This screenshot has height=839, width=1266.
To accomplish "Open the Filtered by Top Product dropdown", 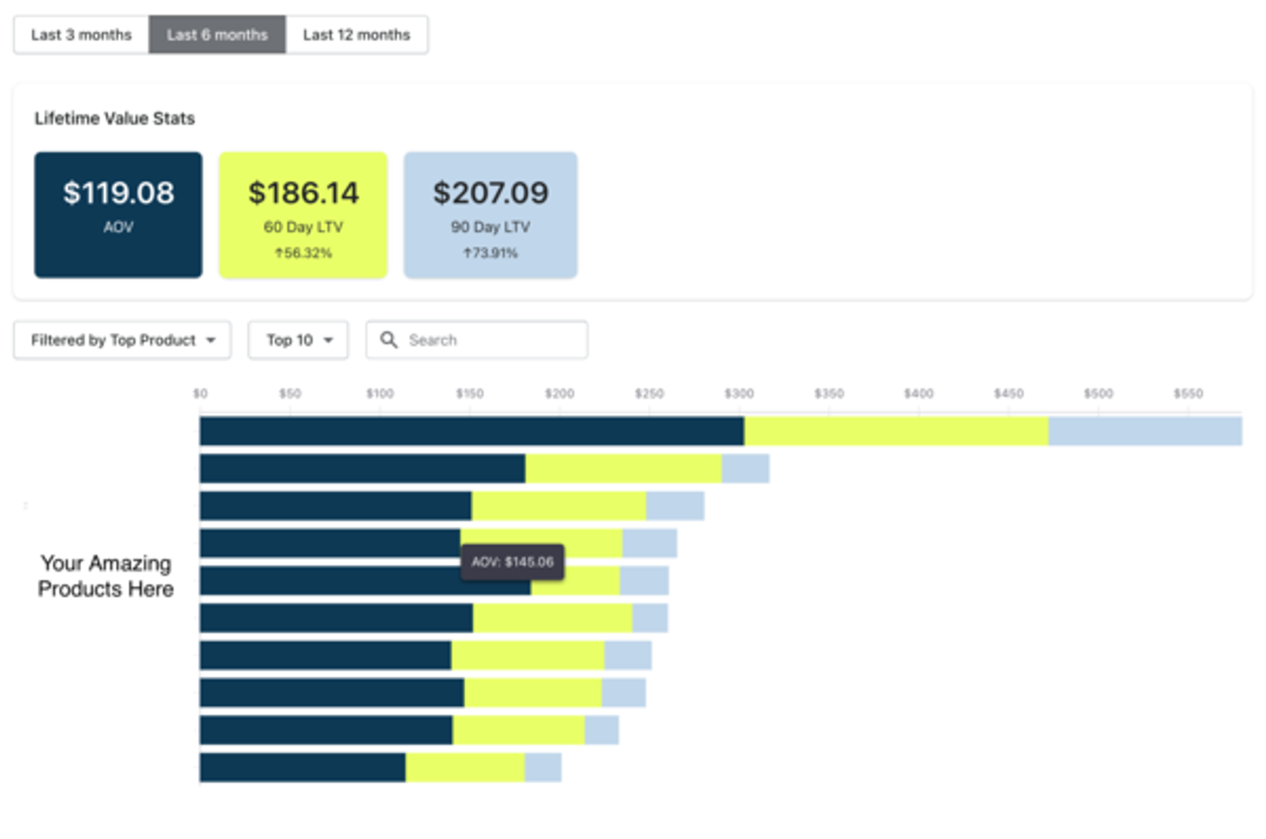I will click(123, 340).
